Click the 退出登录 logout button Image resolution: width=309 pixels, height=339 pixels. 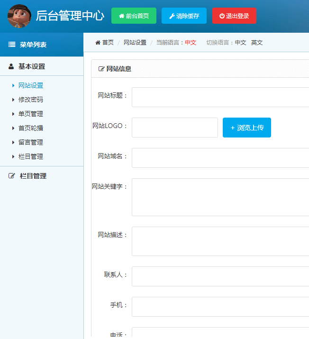(x=234, y=16)
